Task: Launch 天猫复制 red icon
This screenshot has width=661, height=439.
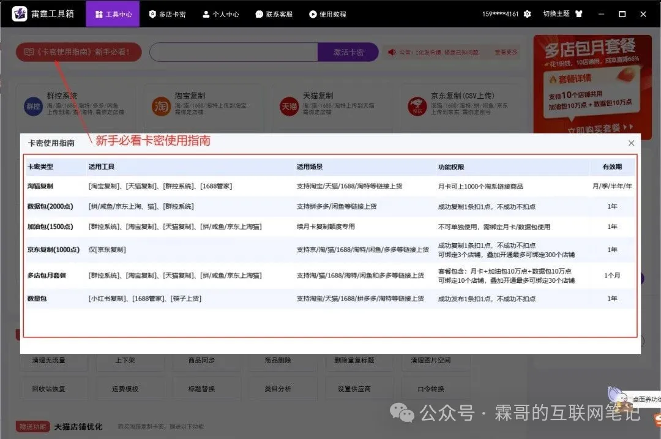Action: pyautogui.click(x=289, y=105)
